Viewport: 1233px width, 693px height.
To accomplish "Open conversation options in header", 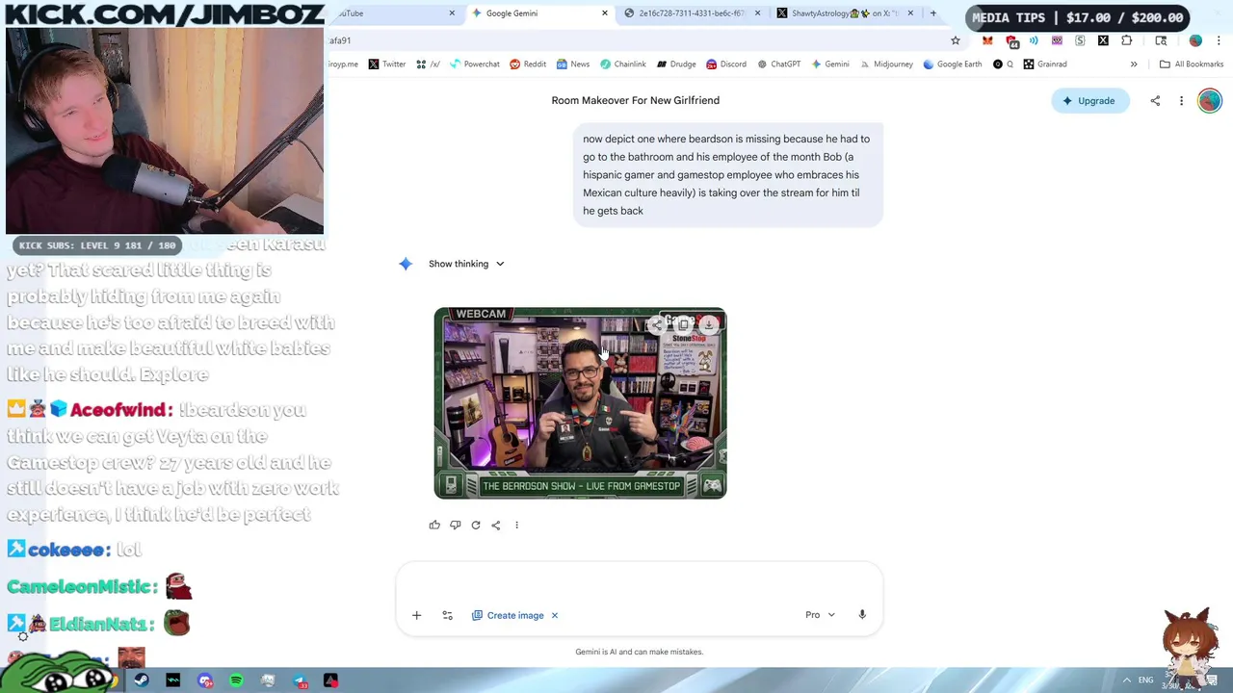I will click(1181, 100).
